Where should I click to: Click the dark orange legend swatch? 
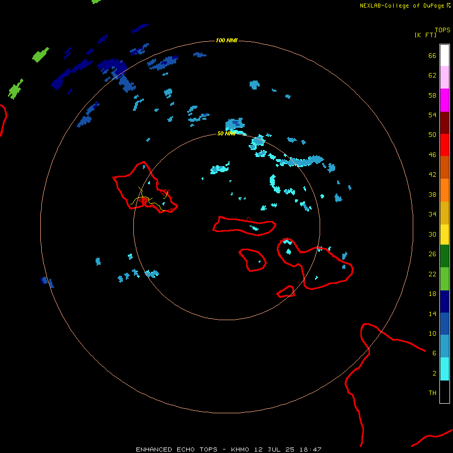(444, 167)
